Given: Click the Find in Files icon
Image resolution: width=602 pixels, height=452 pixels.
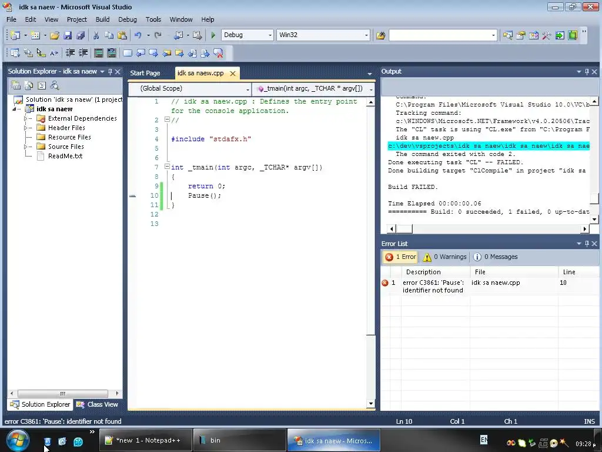Looking at the screenshot, I should pyautogui.click(x=380, y=35).
